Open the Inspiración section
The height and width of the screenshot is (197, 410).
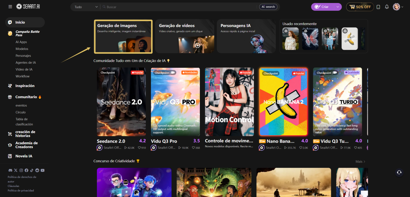point(25,86)
